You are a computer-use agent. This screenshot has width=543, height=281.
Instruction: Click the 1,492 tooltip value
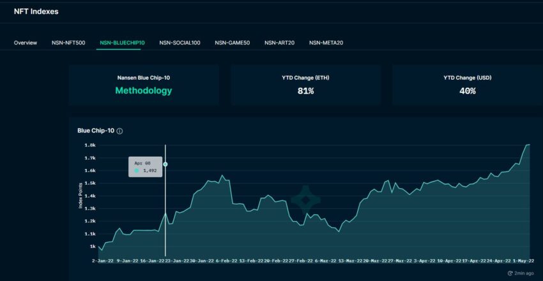pyautogui.click(x=150, y=171)
